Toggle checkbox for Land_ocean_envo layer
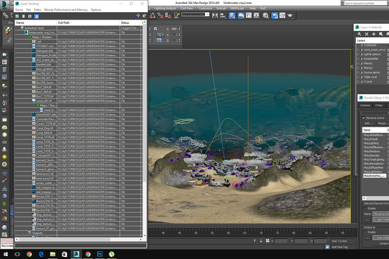389x259 pixels. pos(388,50)
